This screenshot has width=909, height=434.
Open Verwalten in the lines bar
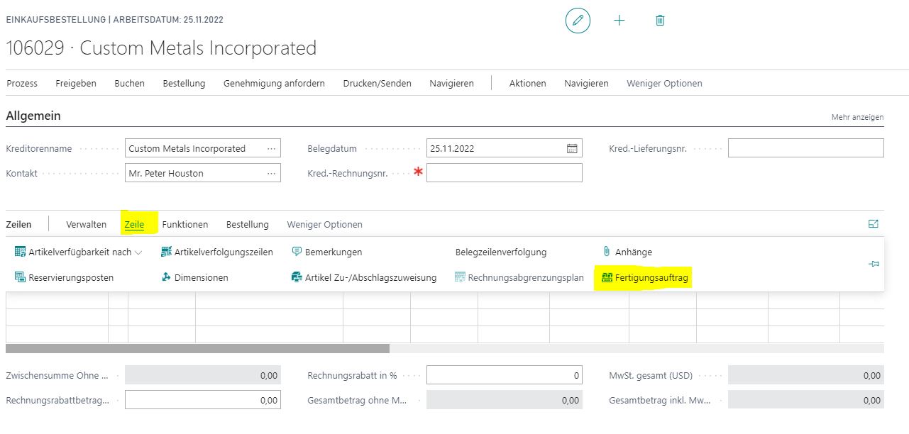coord(87,224)
